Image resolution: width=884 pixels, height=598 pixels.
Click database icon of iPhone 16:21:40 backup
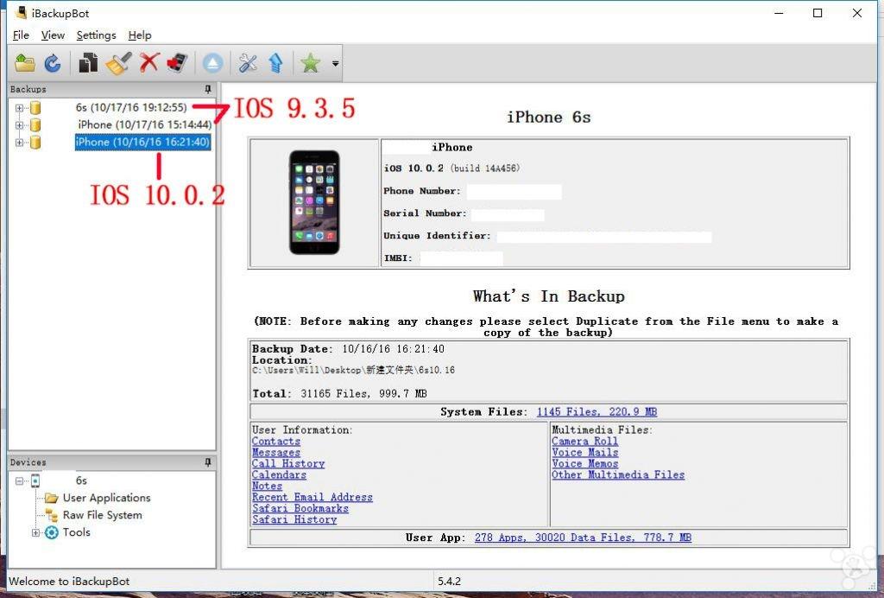pyautogui.click(x=35, y=143)
